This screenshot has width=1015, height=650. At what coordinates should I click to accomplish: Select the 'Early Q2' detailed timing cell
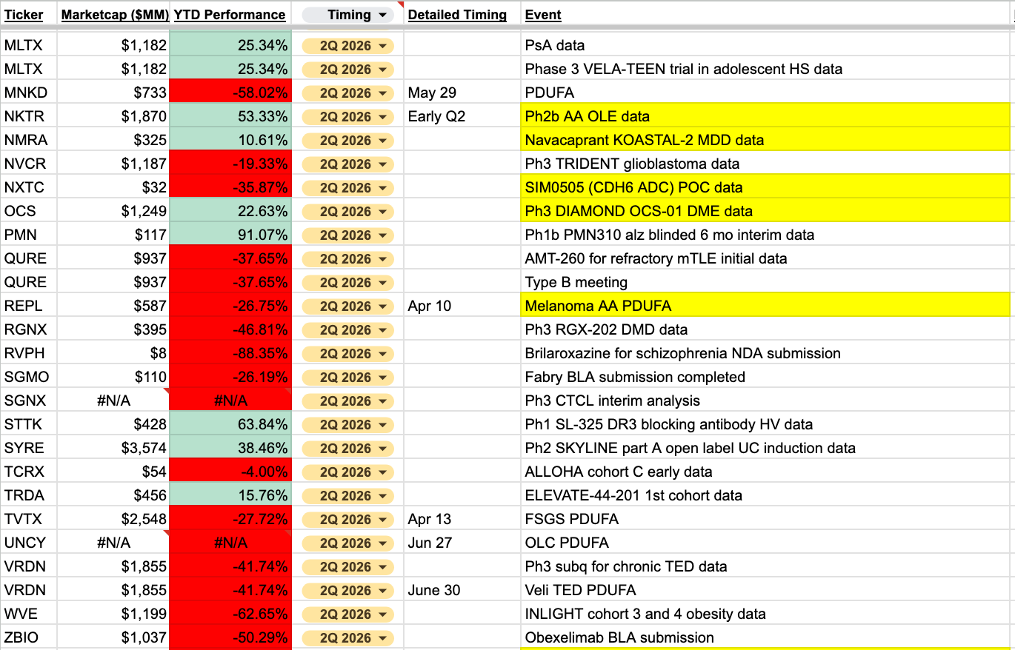(x=463, y=116)
